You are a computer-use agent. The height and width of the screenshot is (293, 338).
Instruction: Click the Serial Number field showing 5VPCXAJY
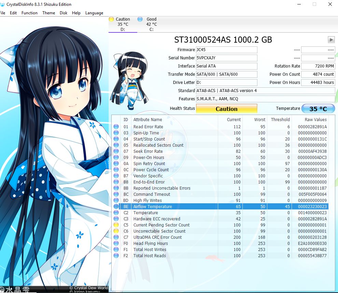click(x=226, y=58)
